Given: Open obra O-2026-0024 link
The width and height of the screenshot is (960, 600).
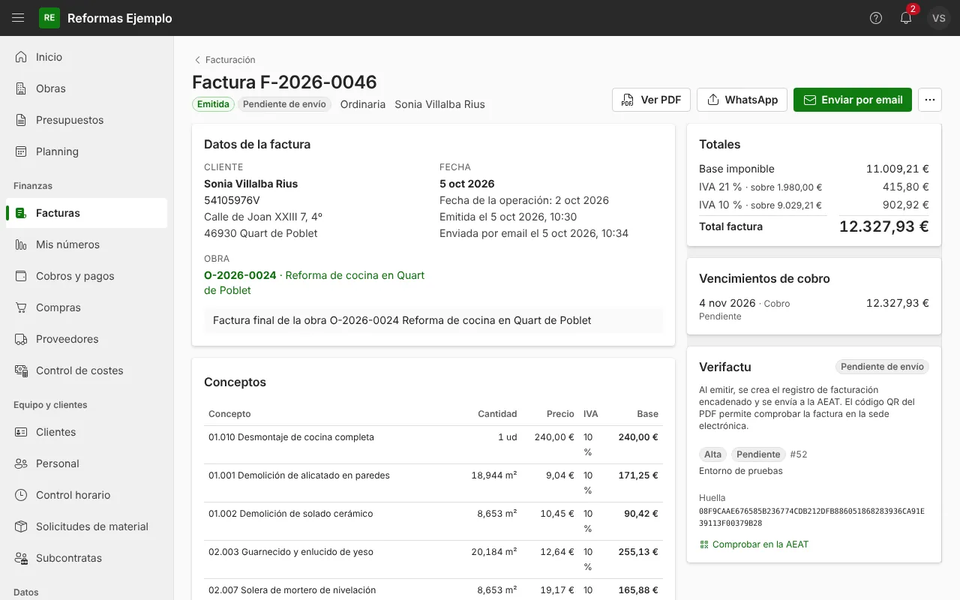Looking at the screenshot, I should coord(314,283).
